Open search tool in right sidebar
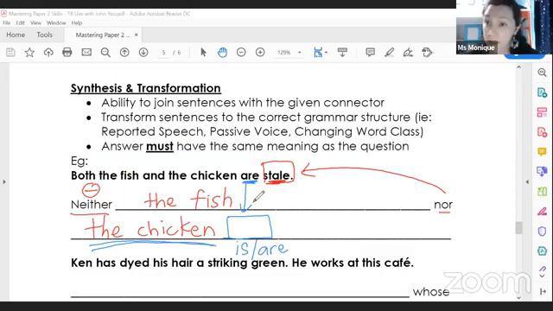Image resolution: width=553 pixels, height=311 pixels. (x=542, y=73)
